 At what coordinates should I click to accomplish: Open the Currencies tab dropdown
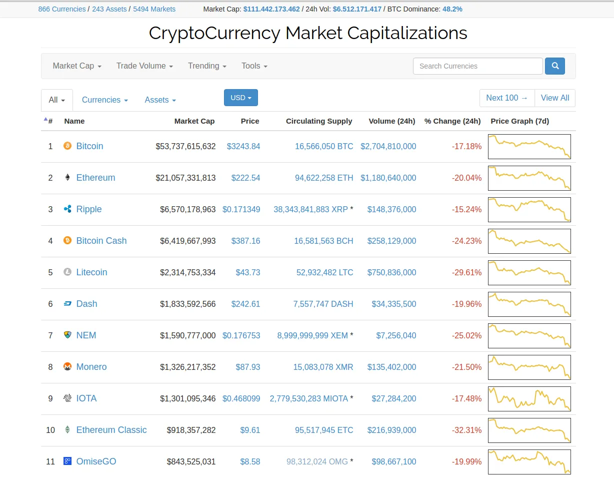click(105, 100)
